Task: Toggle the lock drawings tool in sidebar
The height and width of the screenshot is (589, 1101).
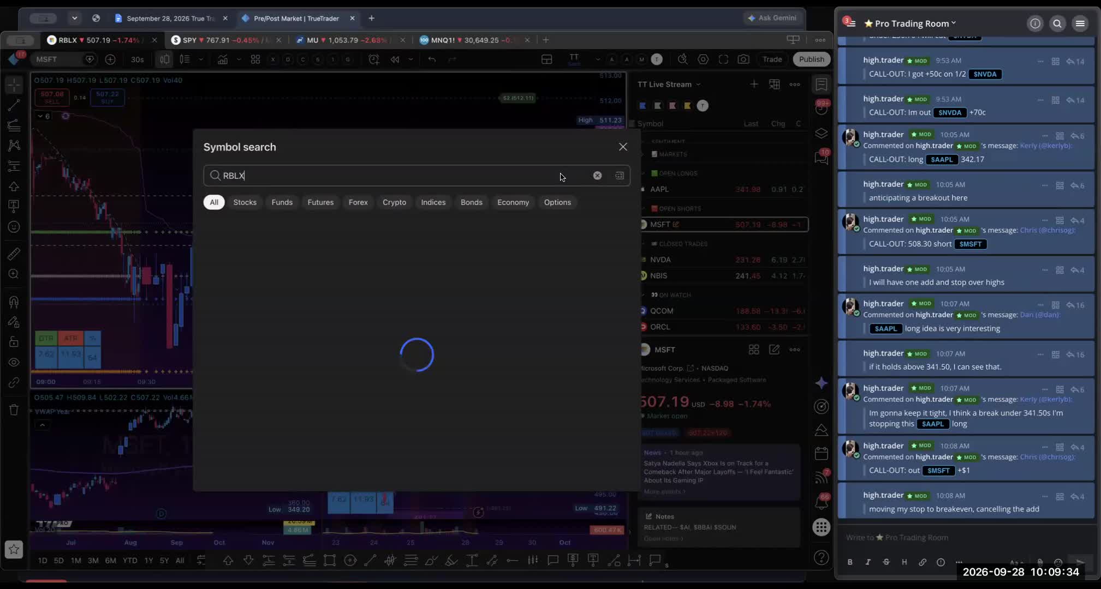Action: pyautogui.click(x=14, y=342)
